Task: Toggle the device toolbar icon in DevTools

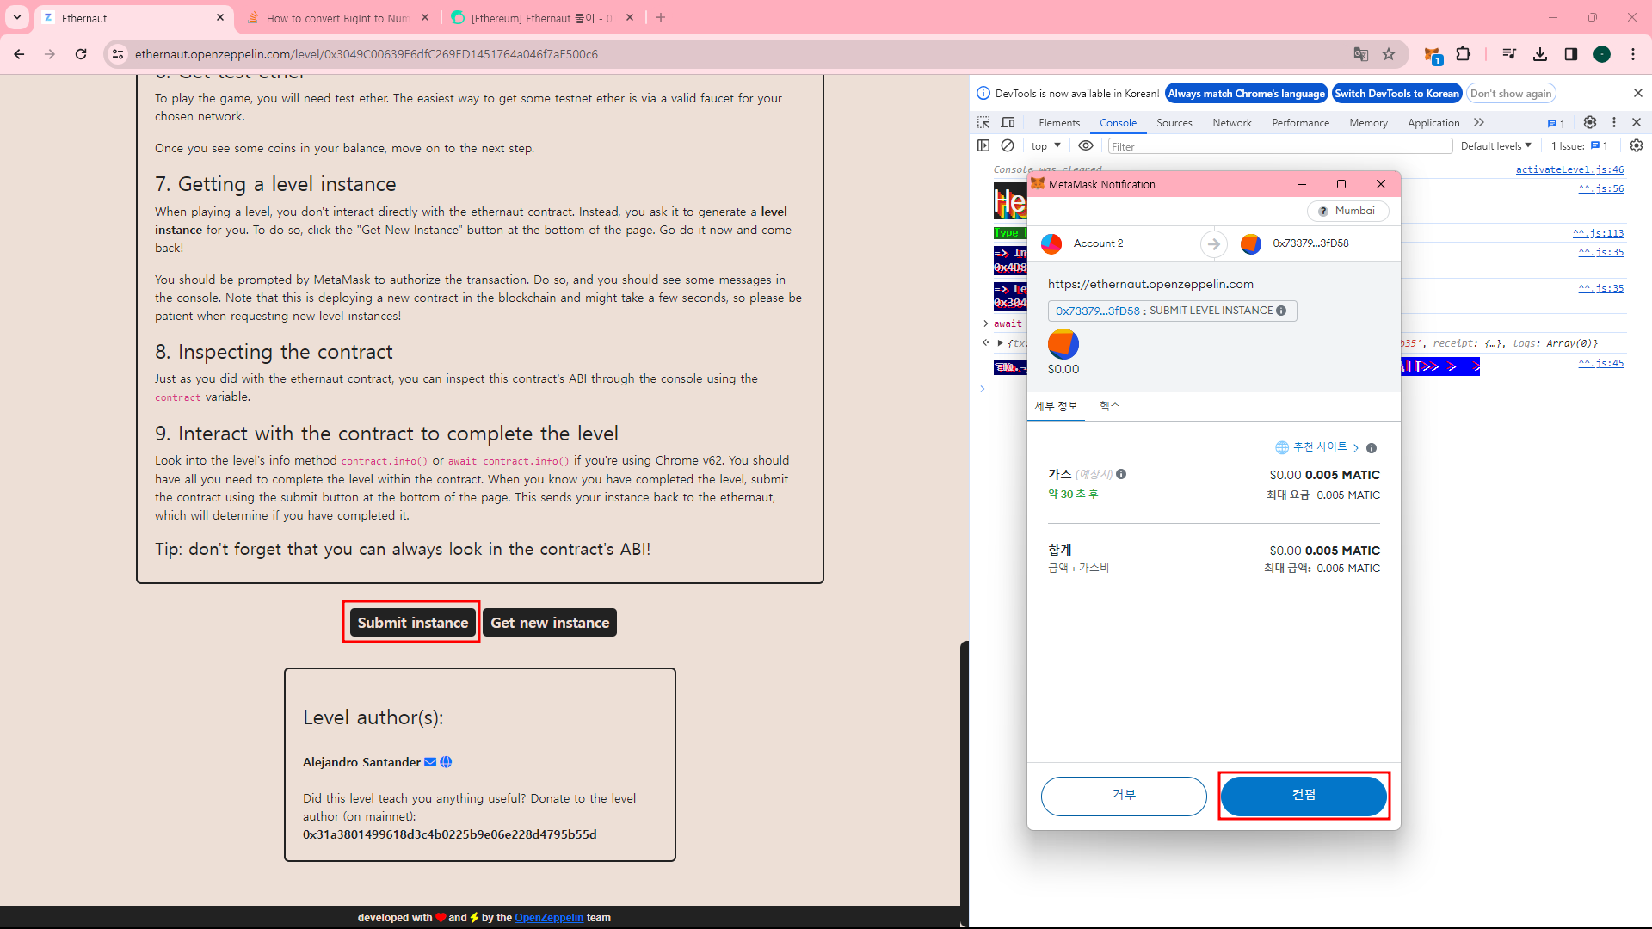Action: click(x=1008, y=123)
